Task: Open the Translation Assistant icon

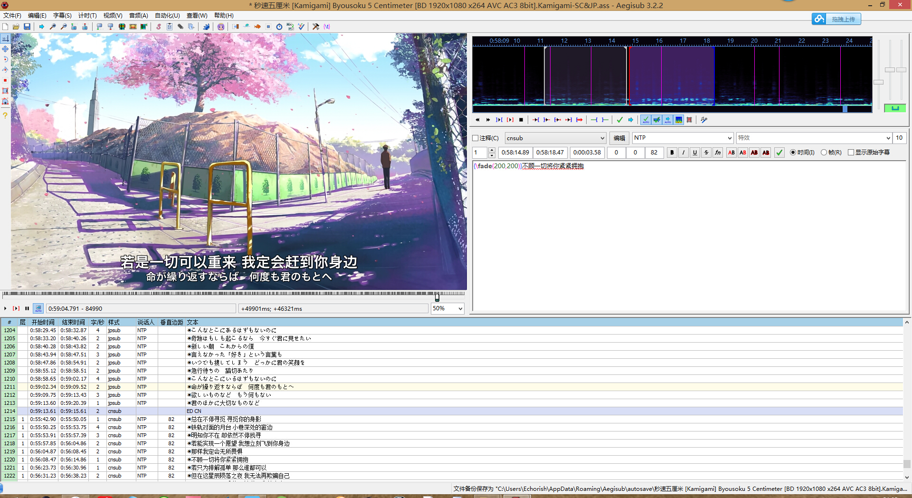Action: (x=290, y=27)
